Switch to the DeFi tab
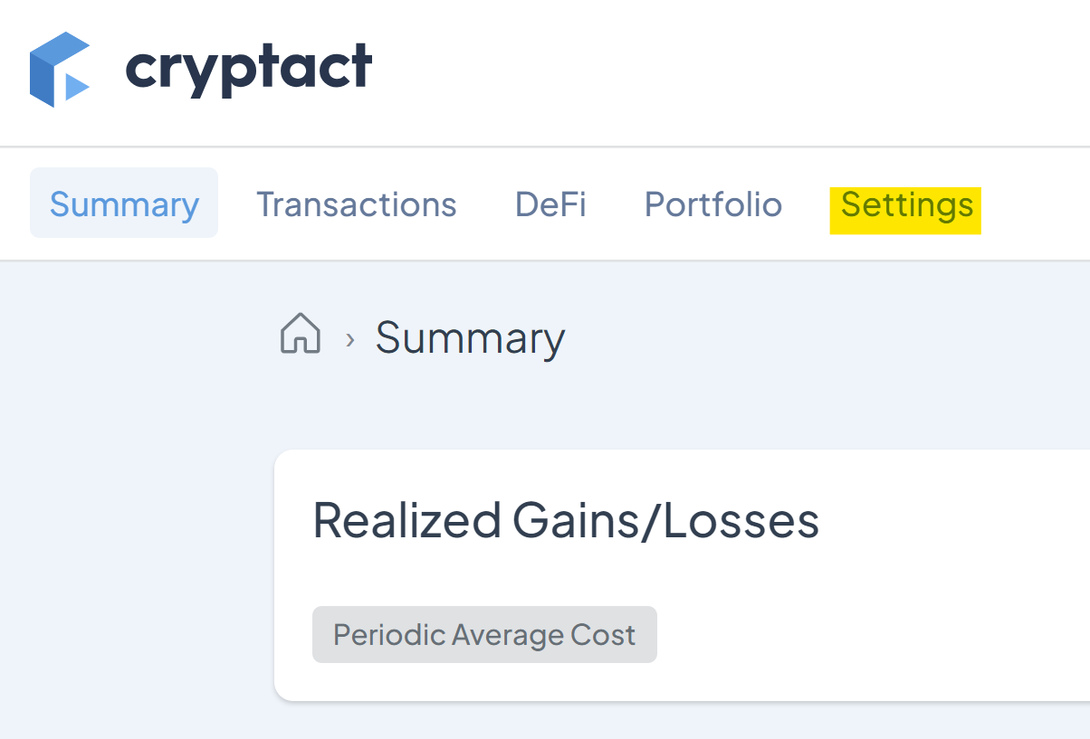The image size is (1090, 739). click(550, 204)
